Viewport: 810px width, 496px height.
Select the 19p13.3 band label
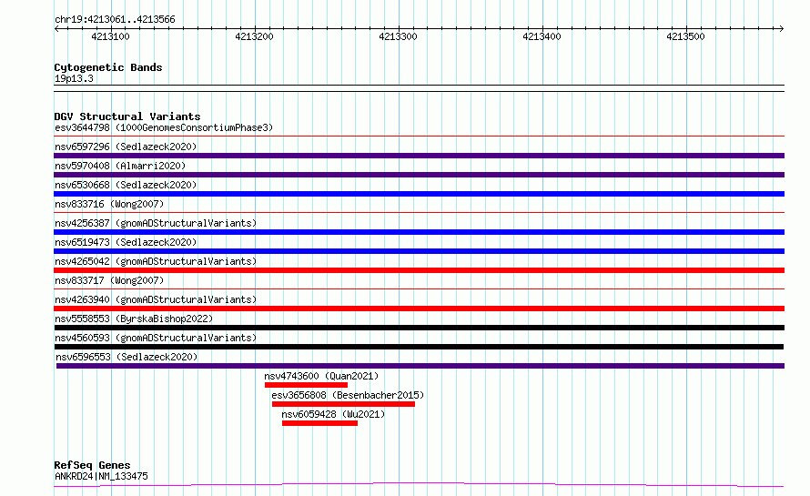point(74,78)
